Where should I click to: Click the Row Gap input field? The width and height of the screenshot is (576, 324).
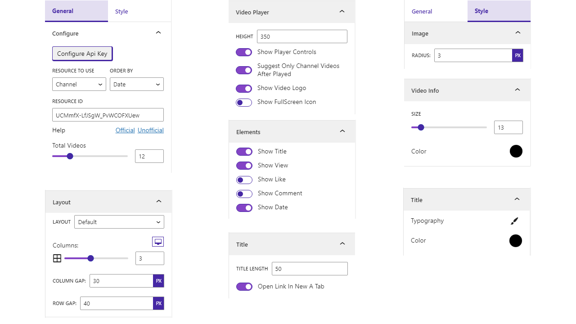coord(117,303)
